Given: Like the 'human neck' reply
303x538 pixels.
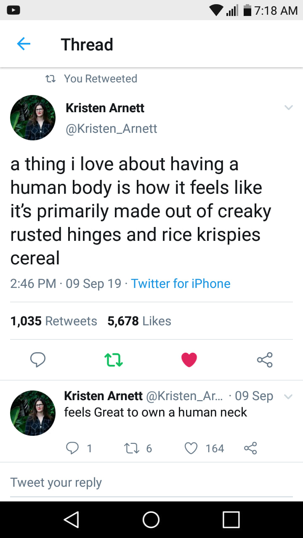Looking at the screenshot, I should [191, 448].
